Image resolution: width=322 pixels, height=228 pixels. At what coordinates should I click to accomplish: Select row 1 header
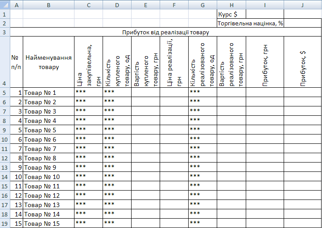click(5, 14)
